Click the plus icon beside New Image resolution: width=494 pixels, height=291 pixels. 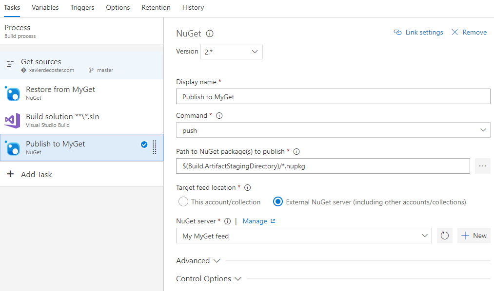pos(465,236)
